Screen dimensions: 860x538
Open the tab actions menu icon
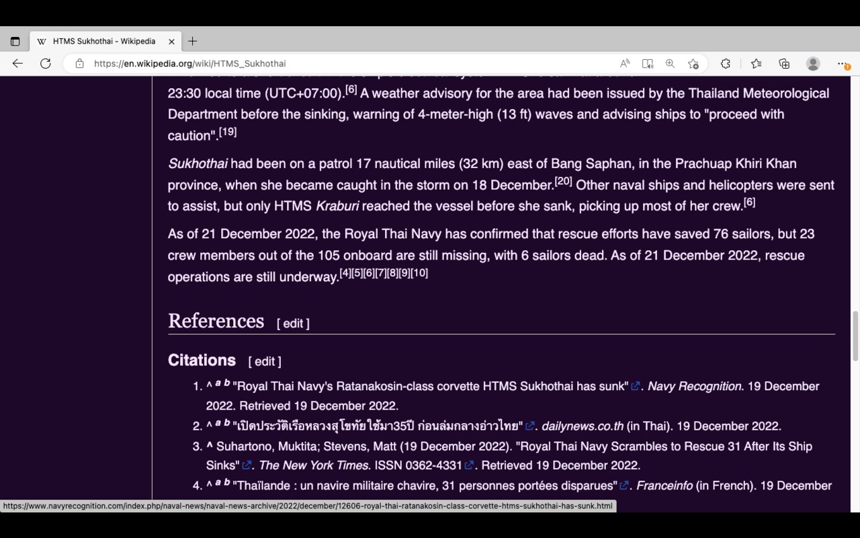tap(15, 41)
